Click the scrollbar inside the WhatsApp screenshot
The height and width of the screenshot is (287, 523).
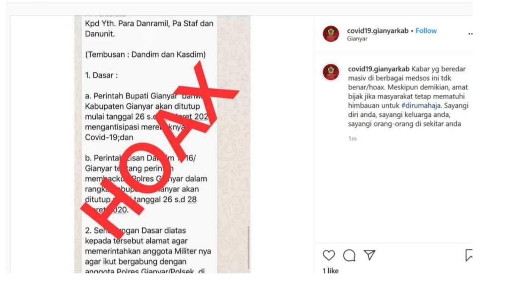point(248,247)
